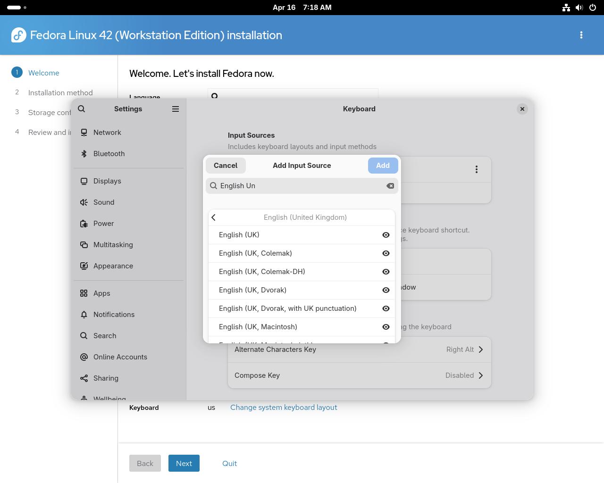604x483 pixels.
Task: Preview the English (UK) layout
Action: pos(386,235)
